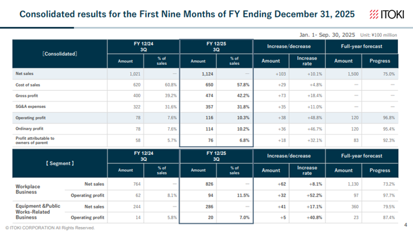Select the Consolidated table header cell
Screen dimensions: 413x232
click(60, 54)
